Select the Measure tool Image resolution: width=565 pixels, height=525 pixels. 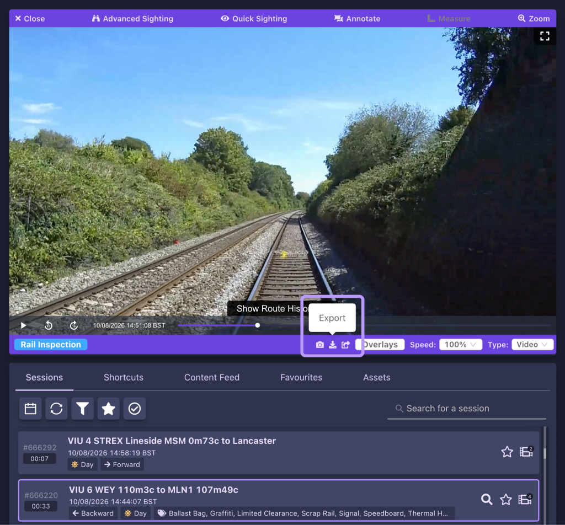(x=449, y=19)
